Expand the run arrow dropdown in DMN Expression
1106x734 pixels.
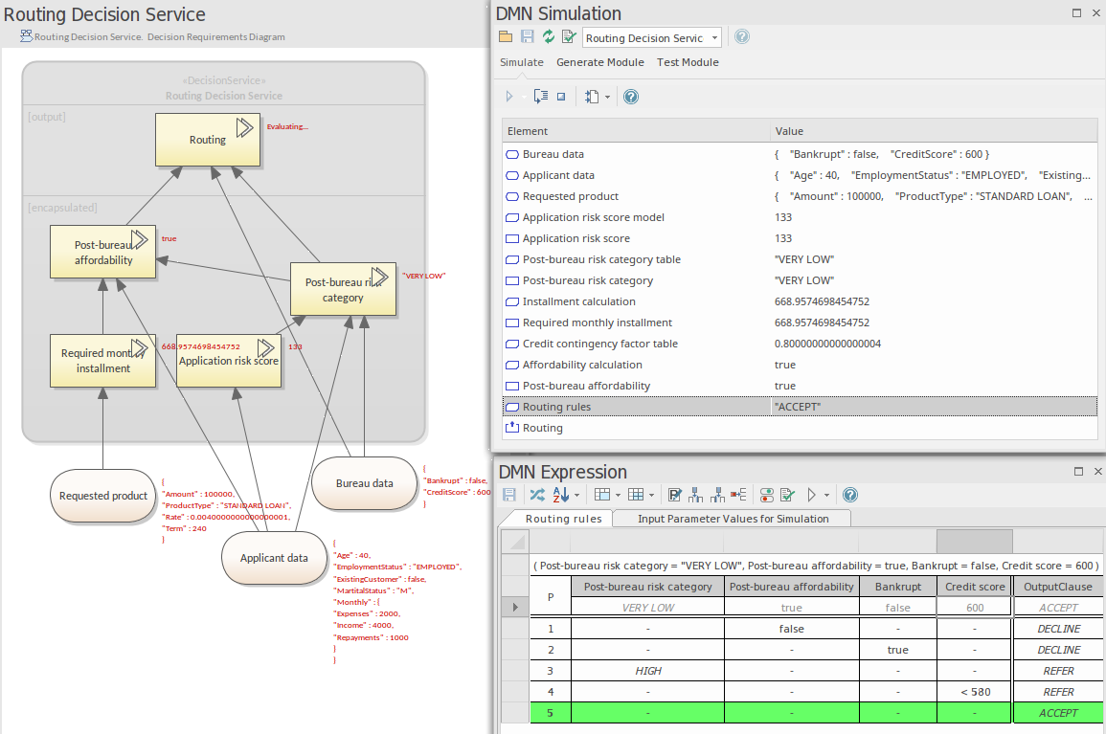(x=826, y=496)
